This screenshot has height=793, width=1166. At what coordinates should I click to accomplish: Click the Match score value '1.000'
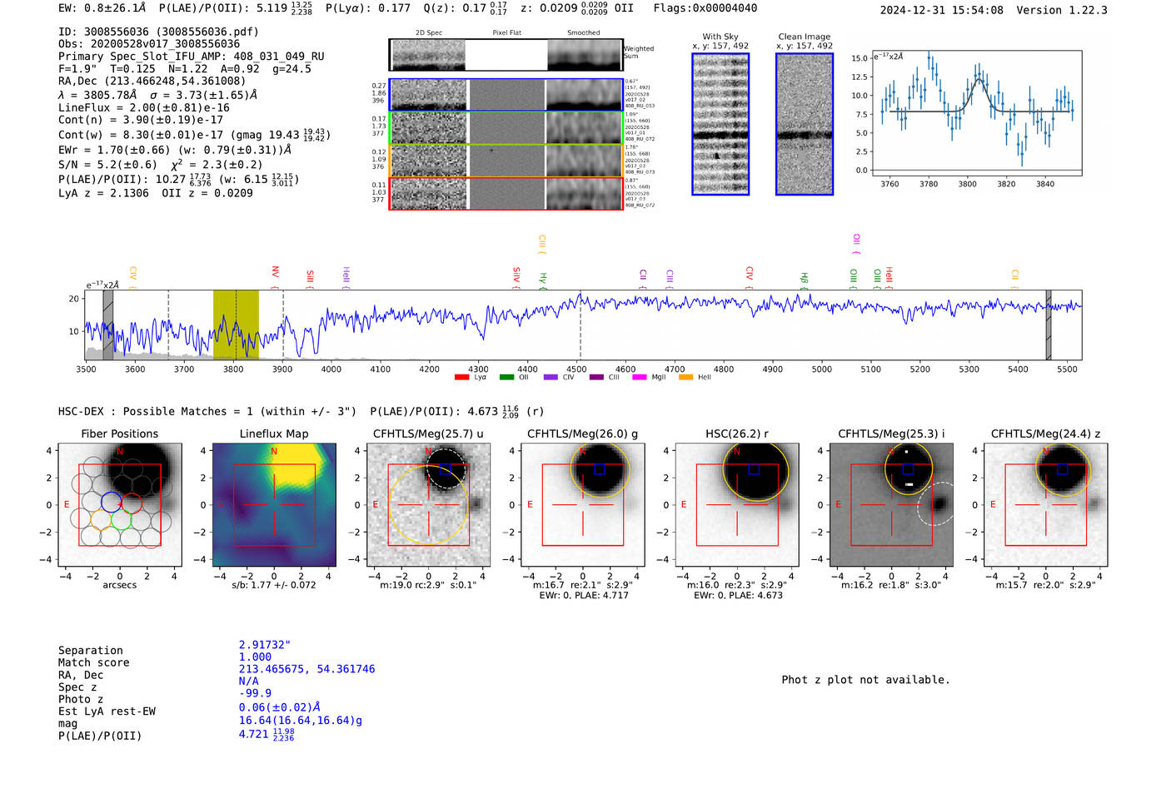click(255, 657)
